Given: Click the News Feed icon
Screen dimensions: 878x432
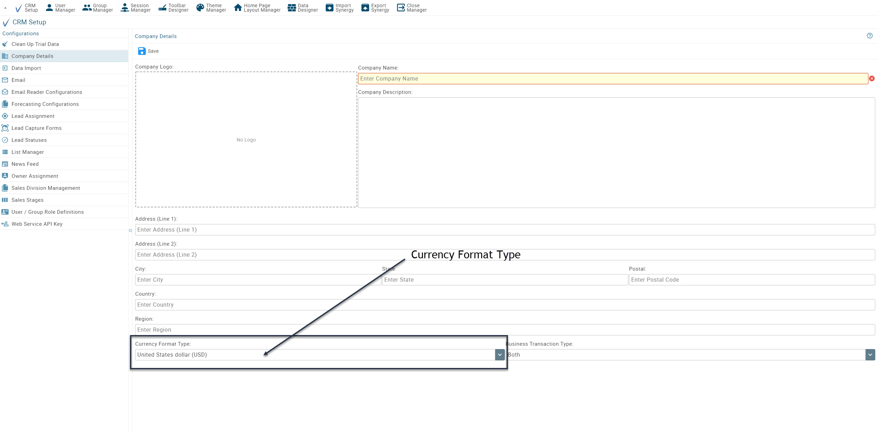Looking at the screenshot, I should (x=5, y=164).
